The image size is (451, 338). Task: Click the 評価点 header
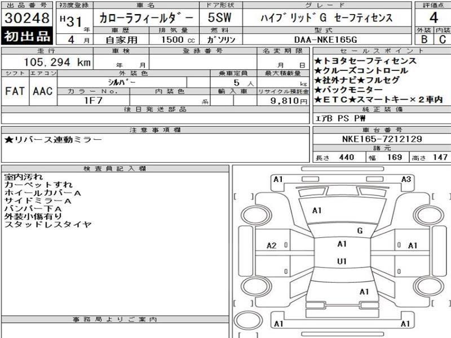pyautogui.click(x=433, y=5)
